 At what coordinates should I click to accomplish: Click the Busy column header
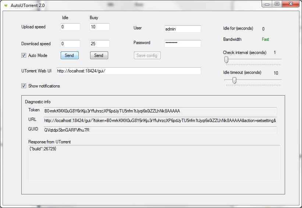point(94,18)
